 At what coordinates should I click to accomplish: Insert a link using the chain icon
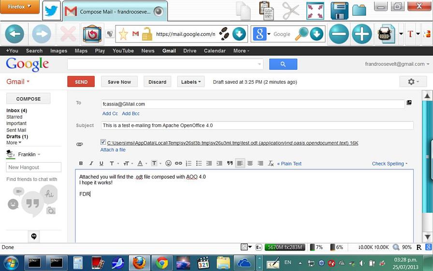pos(178,163)
